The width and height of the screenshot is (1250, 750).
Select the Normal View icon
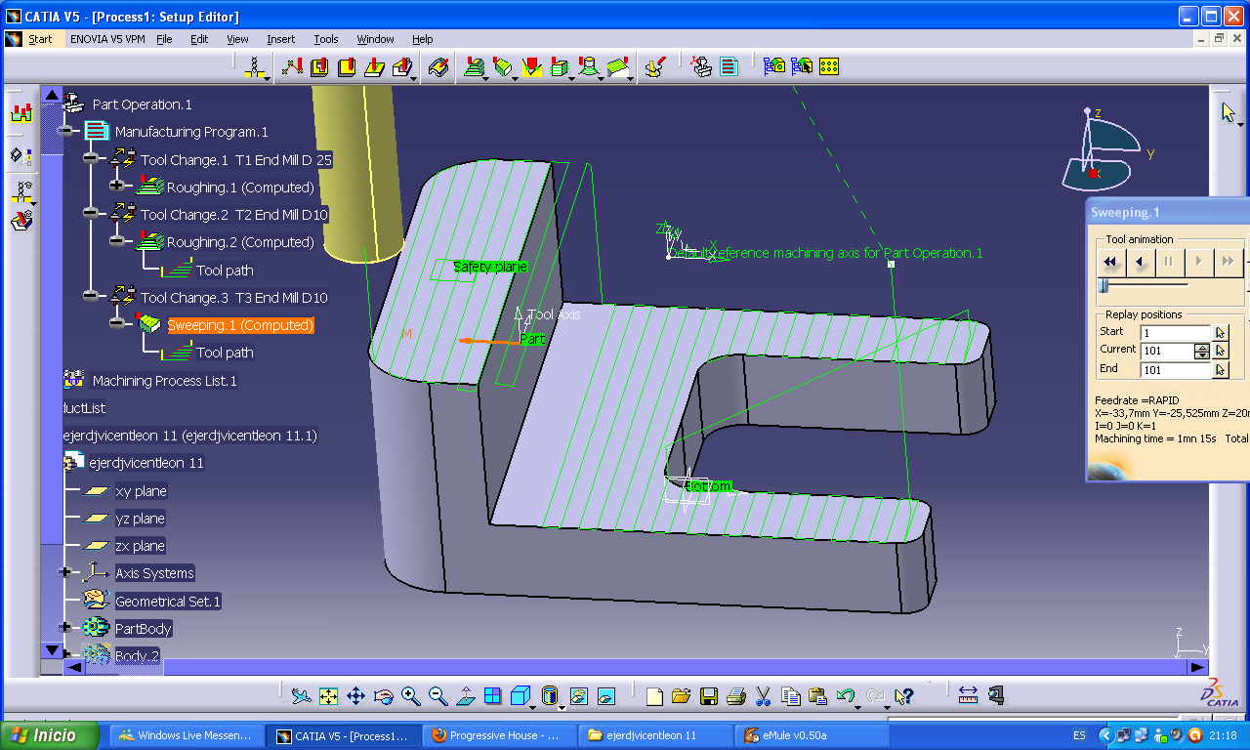[x=465, y=696]
